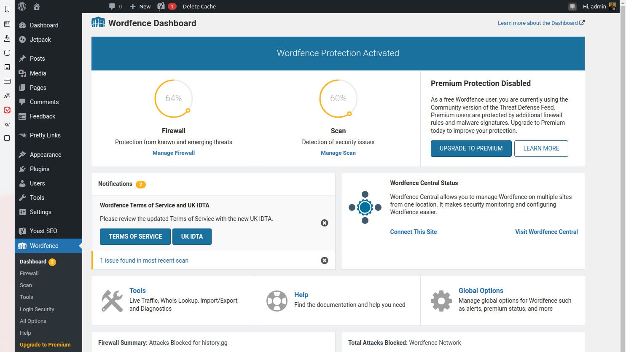Click Upgrade to Premium in sidebar
This screenshot has height=352, width=626.
pos(45,344)
